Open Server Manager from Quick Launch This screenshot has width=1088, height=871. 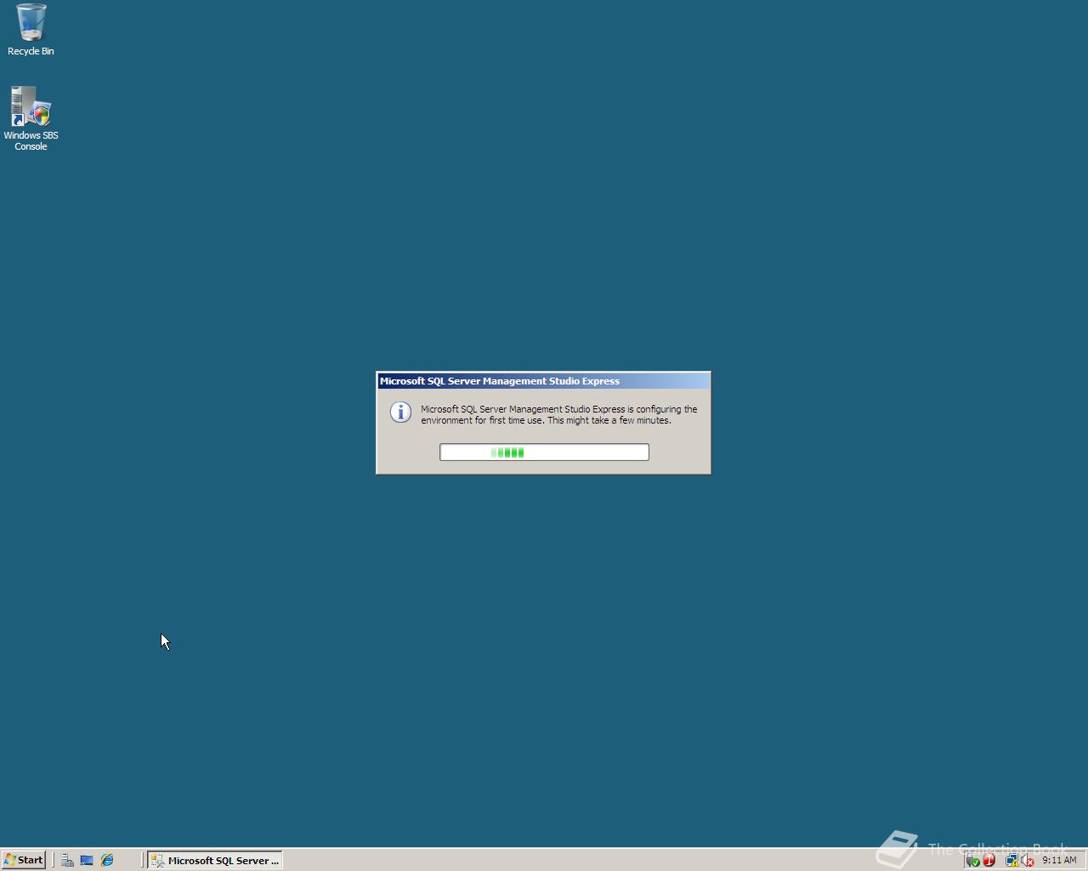click(67, 860)
